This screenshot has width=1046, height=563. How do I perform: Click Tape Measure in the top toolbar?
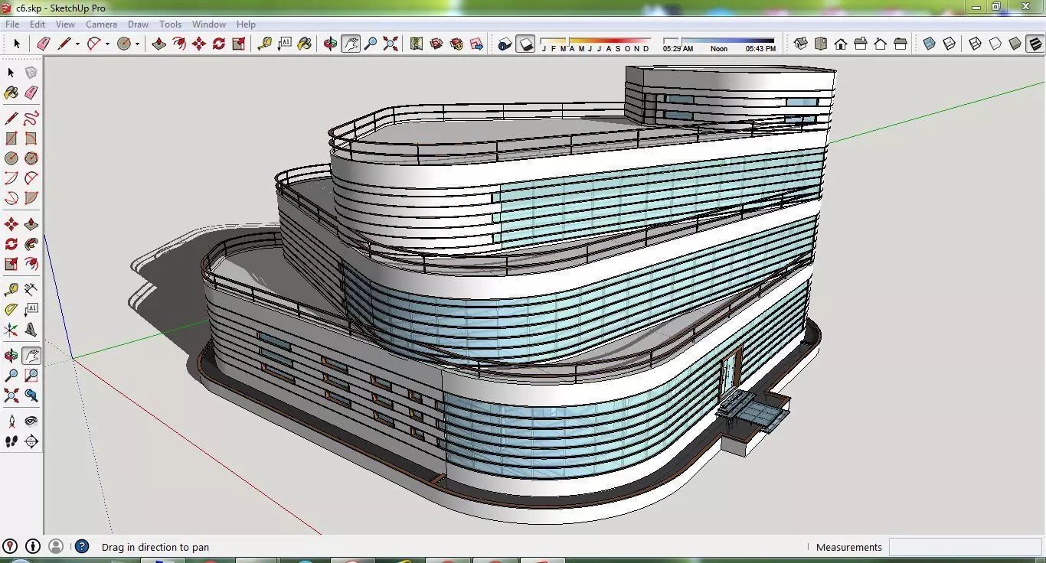point(264,44)
